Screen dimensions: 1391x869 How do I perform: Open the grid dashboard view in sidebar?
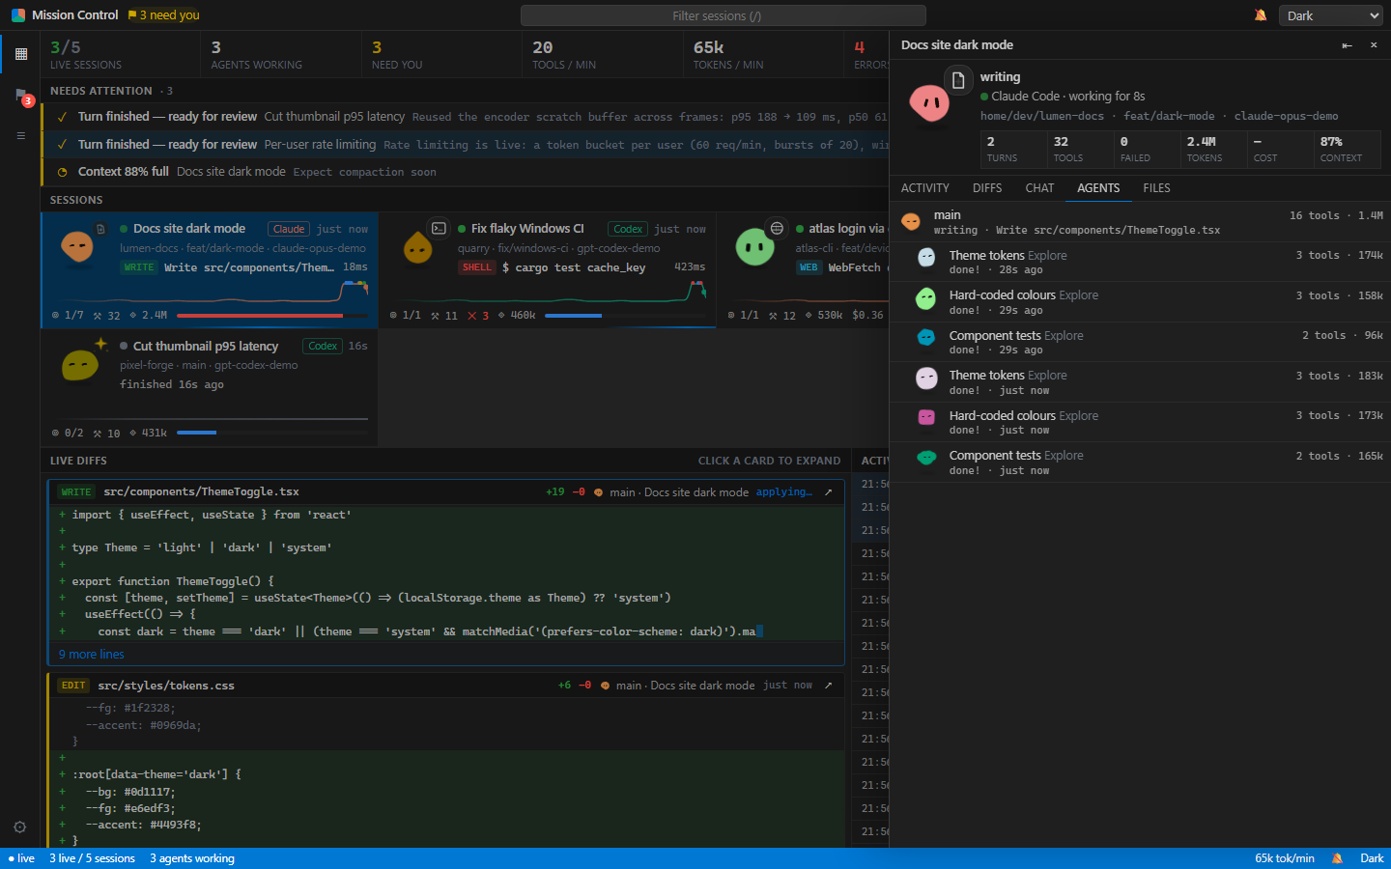click(x=20, y=54)
